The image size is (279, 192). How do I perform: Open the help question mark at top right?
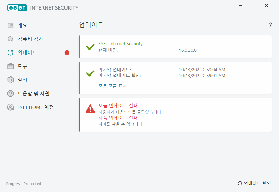(270, 25)
